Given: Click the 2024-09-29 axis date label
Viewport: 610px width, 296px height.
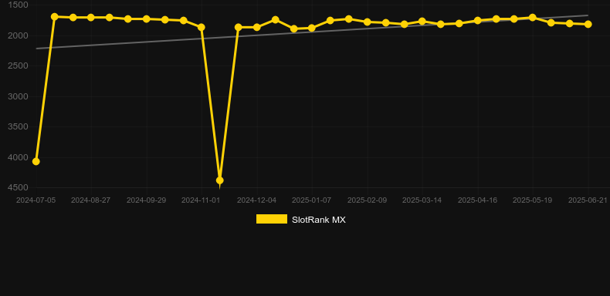Looking at the screenshot, I should (x=146, y=200).
